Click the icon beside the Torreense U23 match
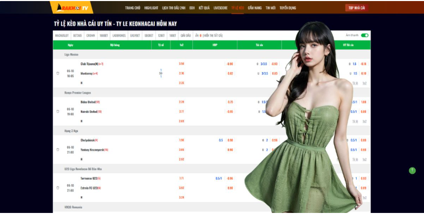Image resolution: width=424 pixels, height=214 pixels. 58,188
